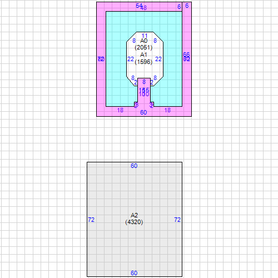Click the "48" dimension label
The width and height of the screenshot is (278, 278).
click(x=143, y=8)
